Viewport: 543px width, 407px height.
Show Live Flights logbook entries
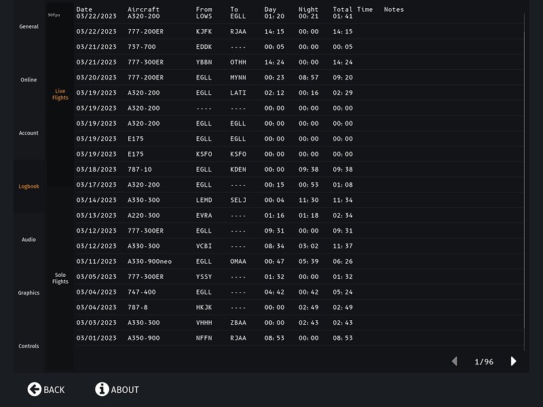click(60, 94)
